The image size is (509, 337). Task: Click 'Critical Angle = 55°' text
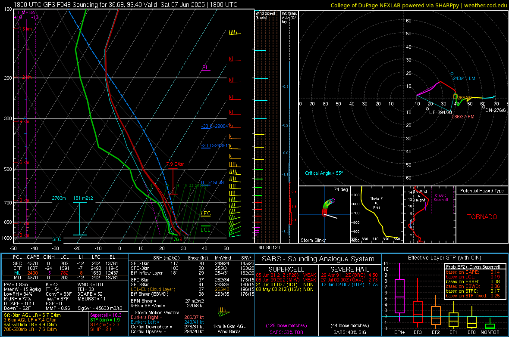[324, 173]
